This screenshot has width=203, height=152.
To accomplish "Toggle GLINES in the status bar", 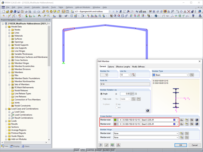I will [106, 150].
